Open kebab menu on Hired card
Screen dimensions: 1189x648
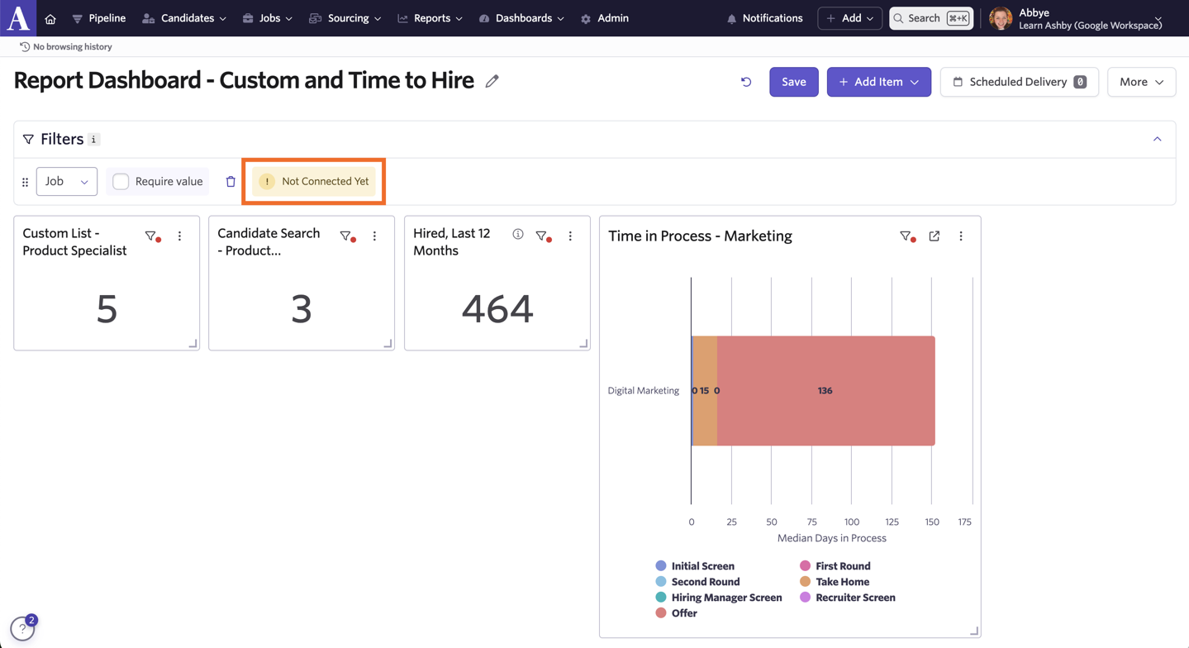(x=570, y=236)
